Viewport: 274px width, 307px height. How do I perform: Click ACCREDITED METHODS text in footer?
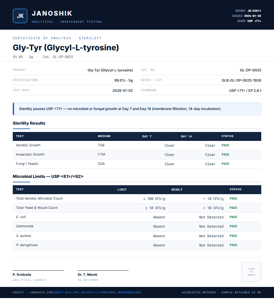[x=199, y=292]
